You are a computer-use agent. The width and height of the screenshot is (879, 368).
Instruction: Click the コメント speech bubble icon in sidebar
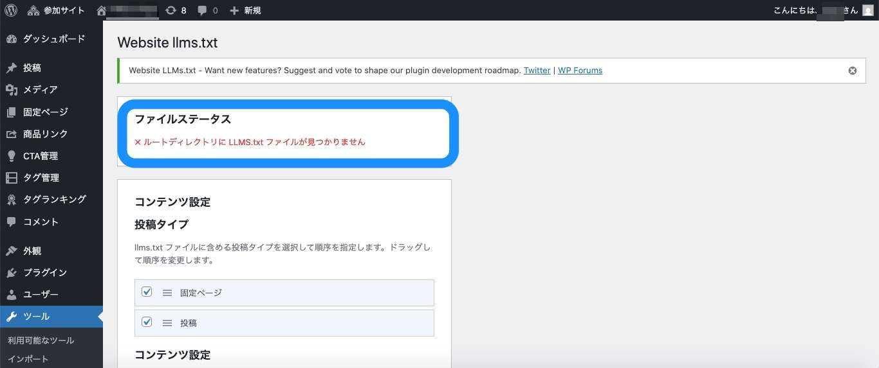pos(12,222)
